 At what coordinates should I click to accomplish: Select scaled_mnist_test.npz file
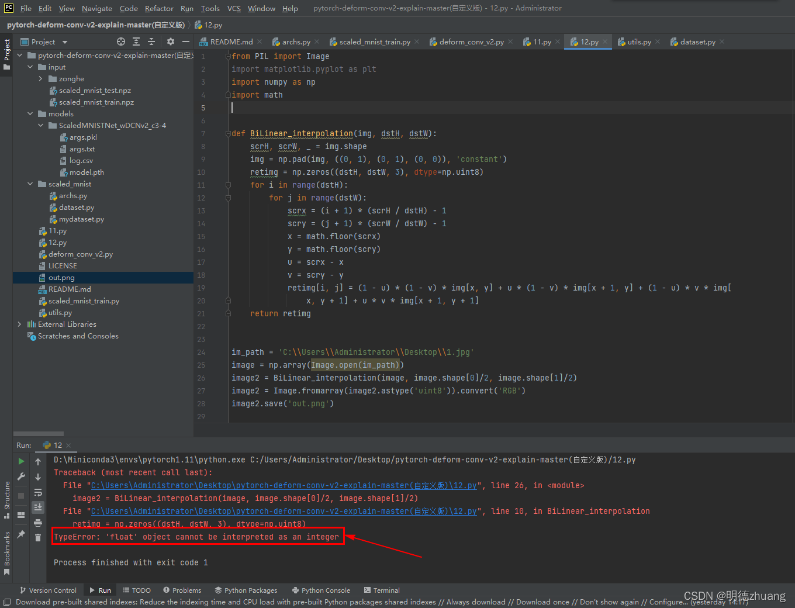click(x=95, y=91)
